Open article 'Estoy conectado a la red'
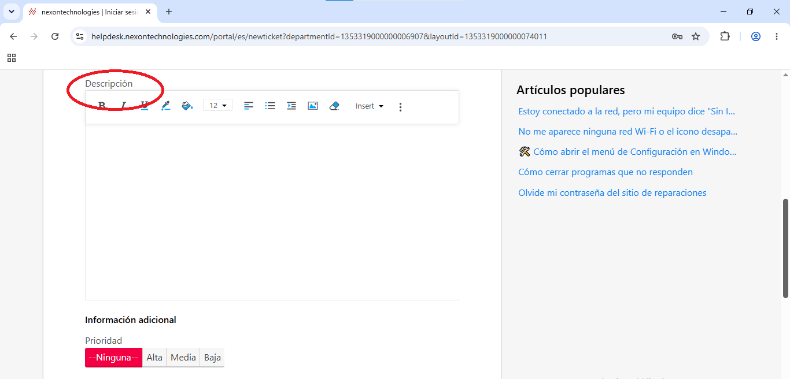 [627, 112]
